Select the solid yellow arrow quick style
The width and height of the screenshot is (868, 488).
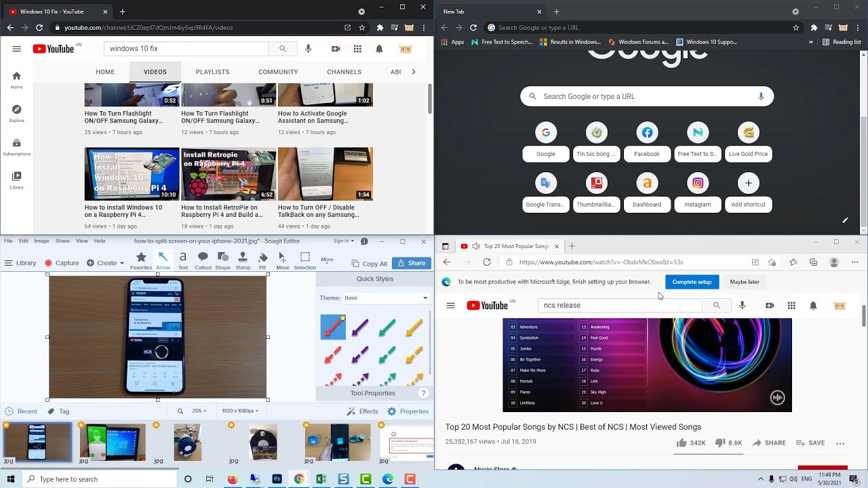click(x=414, y=328)
